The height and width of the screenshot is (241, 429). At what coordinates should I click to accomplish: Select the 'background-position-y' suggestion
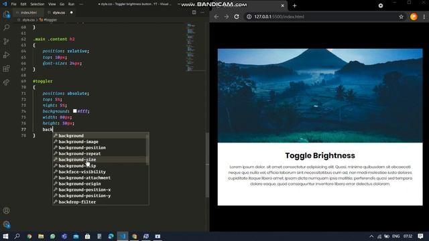pyautogui.click(x=100, y=195)
